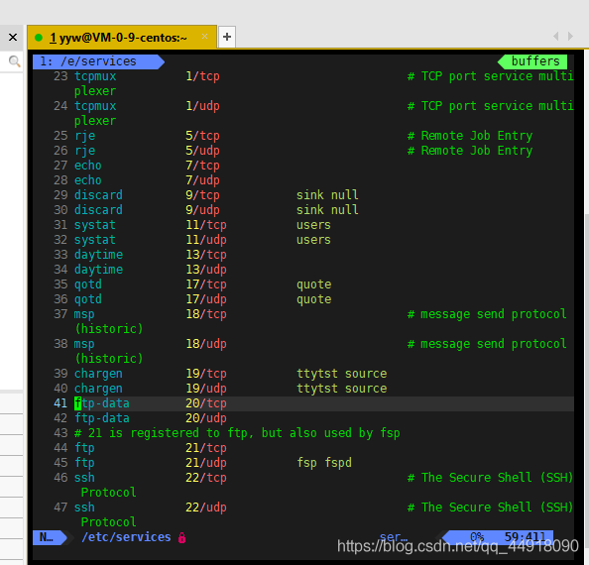The height and width of the screenshot is (565, 589).
Task: Click 21/tcp port entry
Action: pos(206,448)
